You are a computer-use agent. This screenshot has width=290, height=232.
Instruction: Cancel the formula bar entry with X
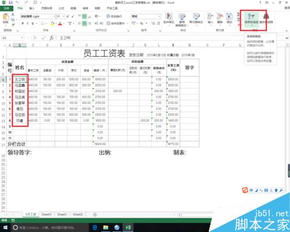point(35,38)
